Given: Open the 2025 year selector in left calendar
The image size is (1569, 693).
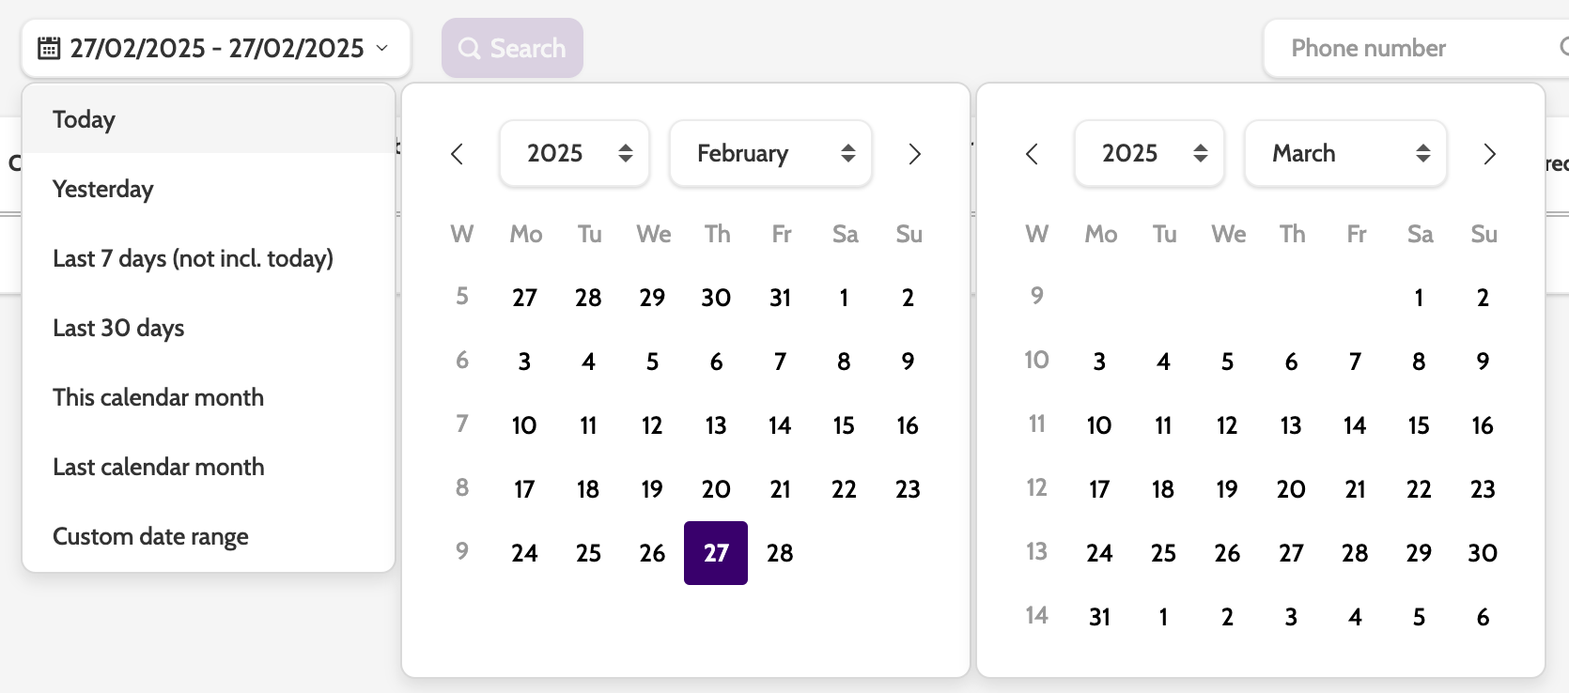Looking at the screenshot, I should tap(574, 153).
